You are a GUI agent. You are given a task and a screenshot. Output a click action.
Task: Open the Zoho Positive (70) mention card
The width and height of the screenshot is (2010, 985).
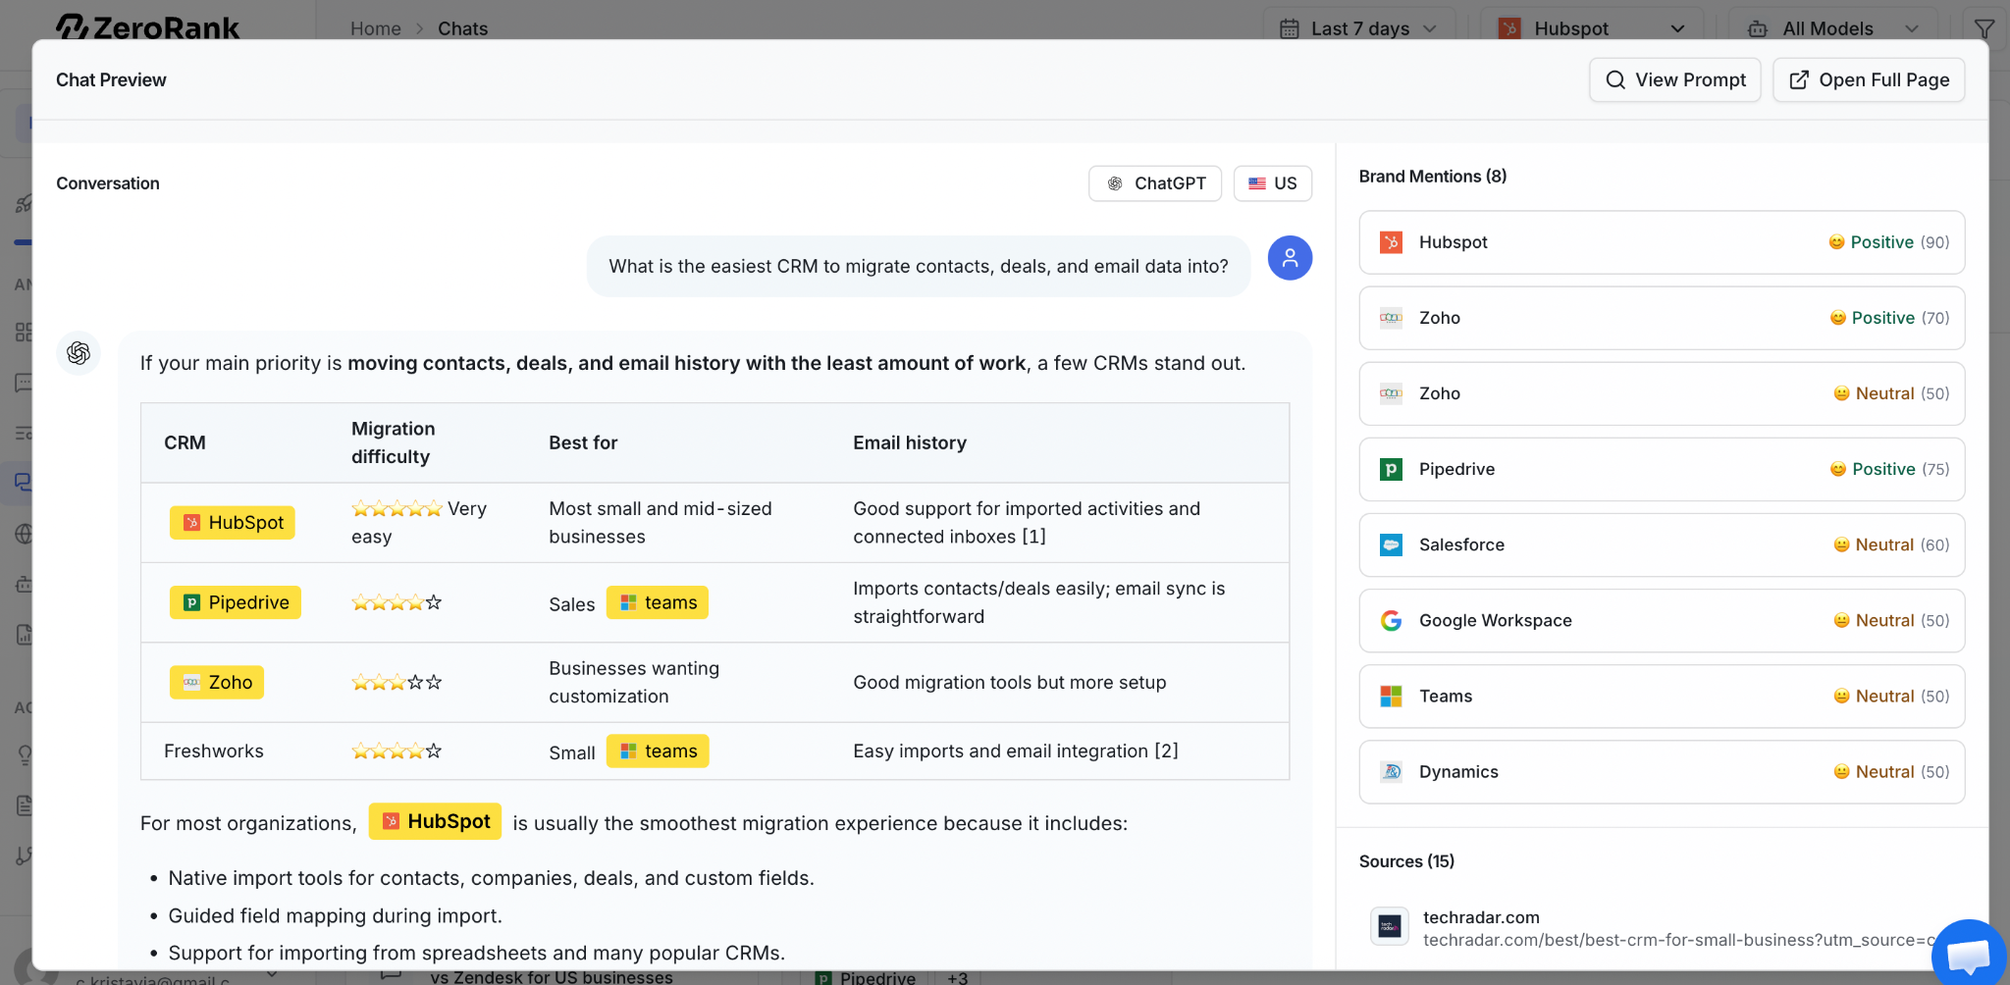[1662, 318]
